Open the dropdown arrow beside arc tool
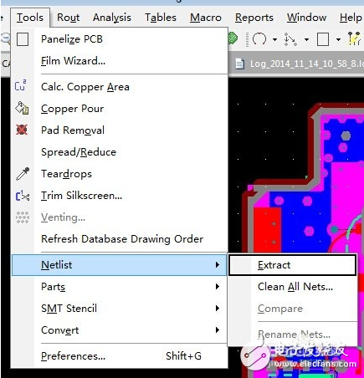The image size is (364, 378). coord(274,39)
